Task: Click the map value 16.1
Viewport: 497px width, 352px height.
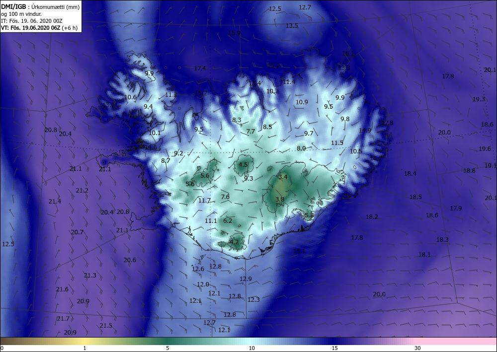Action: pos(348,54)
